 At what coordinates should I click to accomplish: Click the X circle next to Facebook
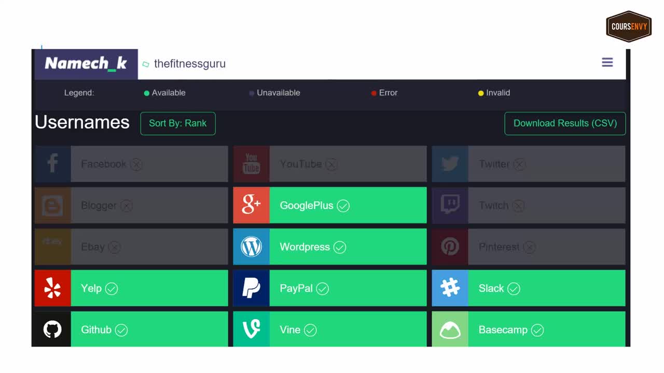(x=136, y=164)
